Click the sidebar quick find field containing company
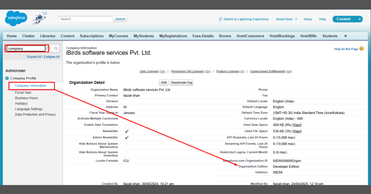 [26, 48]
